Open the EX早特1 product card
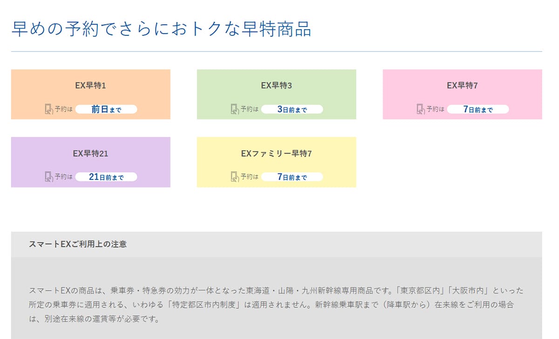This screenshot has height=339, width=559. click(91, 94)
